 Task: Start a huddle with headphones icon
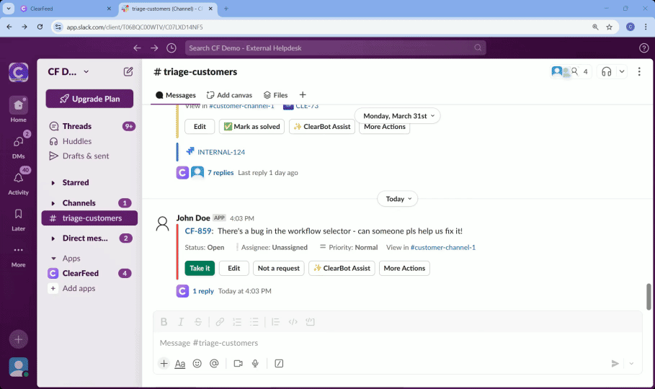click(x=607, y=71)
